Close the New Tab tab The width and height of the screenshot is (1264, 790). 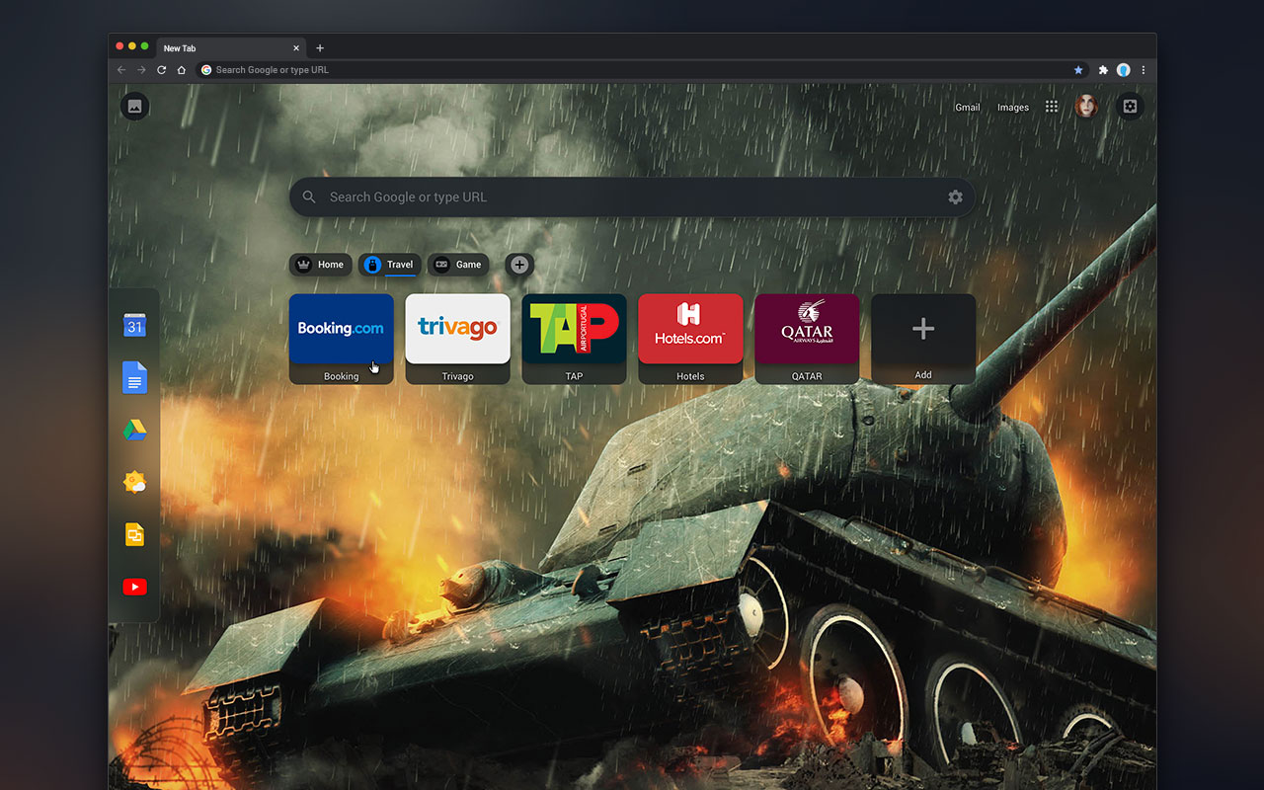(x=296, y=48)
